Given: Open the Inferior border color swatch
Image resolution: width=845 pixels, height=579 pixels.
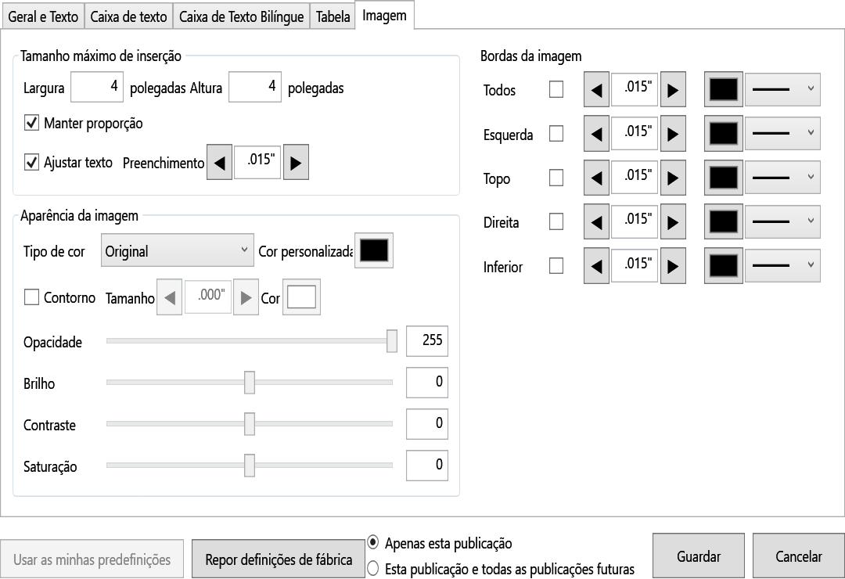Looking at the screenshot, I should 724,266.
